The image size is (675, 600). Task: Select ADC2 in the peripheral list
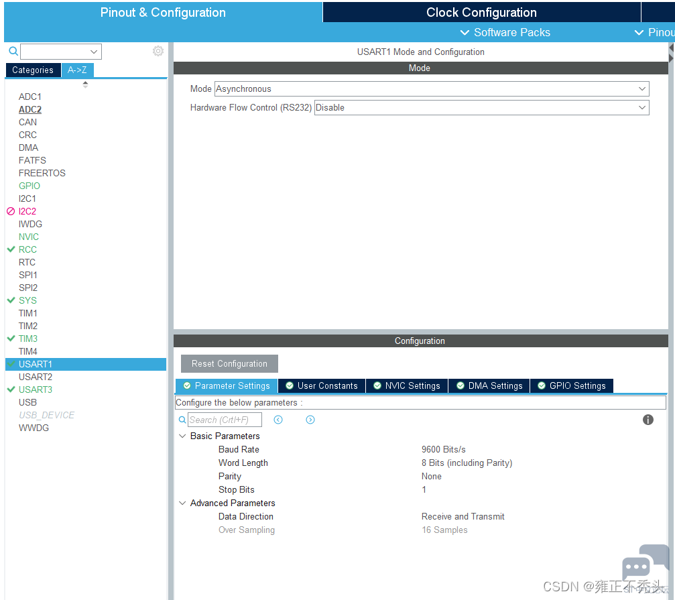coord(30,109)
